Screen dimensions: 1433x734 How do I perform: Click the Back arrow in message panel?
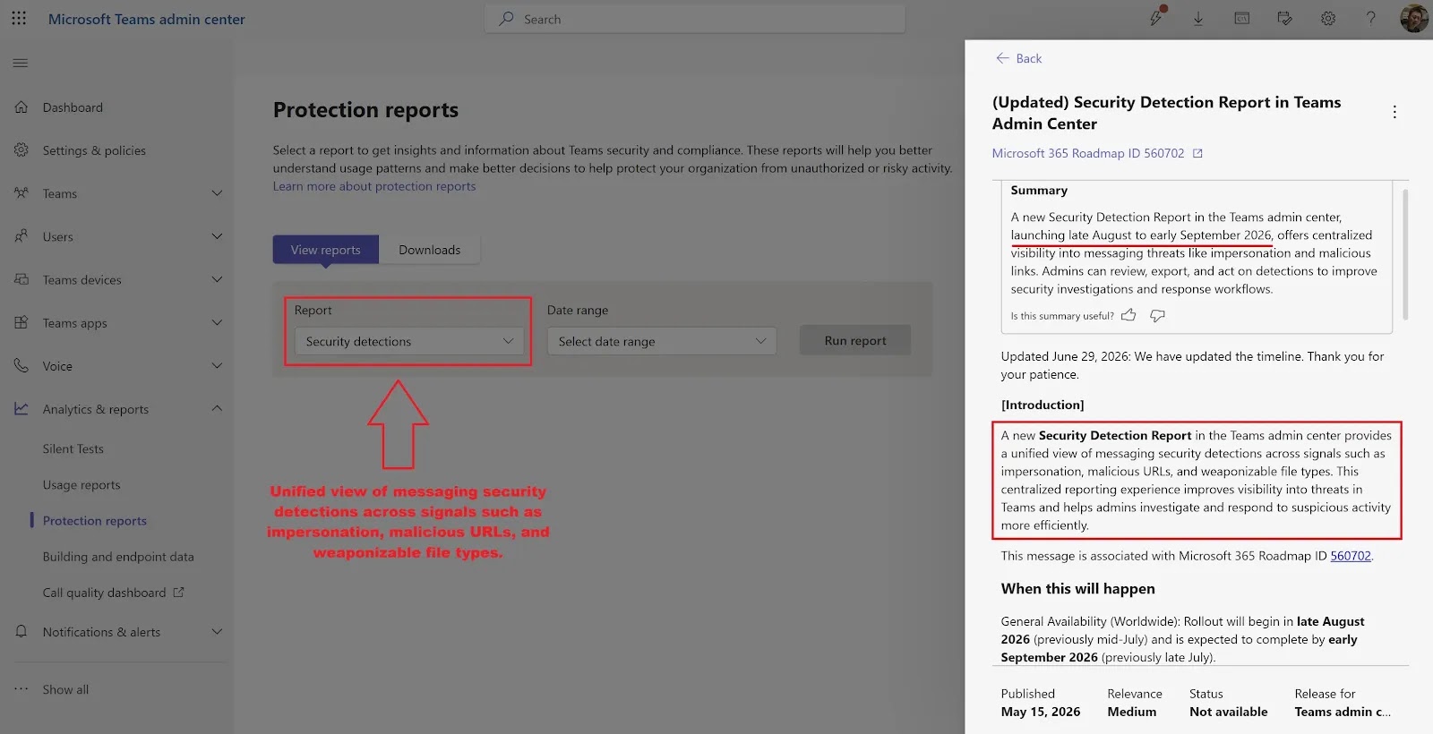(x=1002, y=58)
